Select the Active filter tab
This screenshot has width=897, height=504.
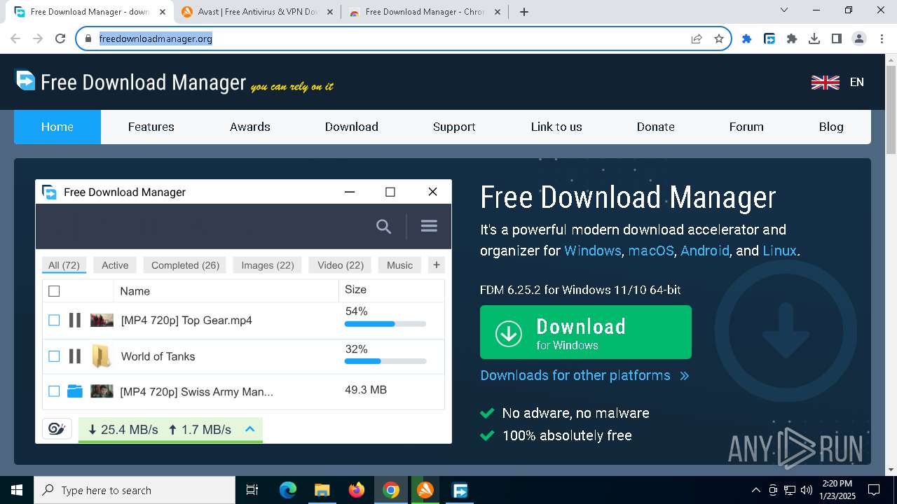tap(115, 265)
